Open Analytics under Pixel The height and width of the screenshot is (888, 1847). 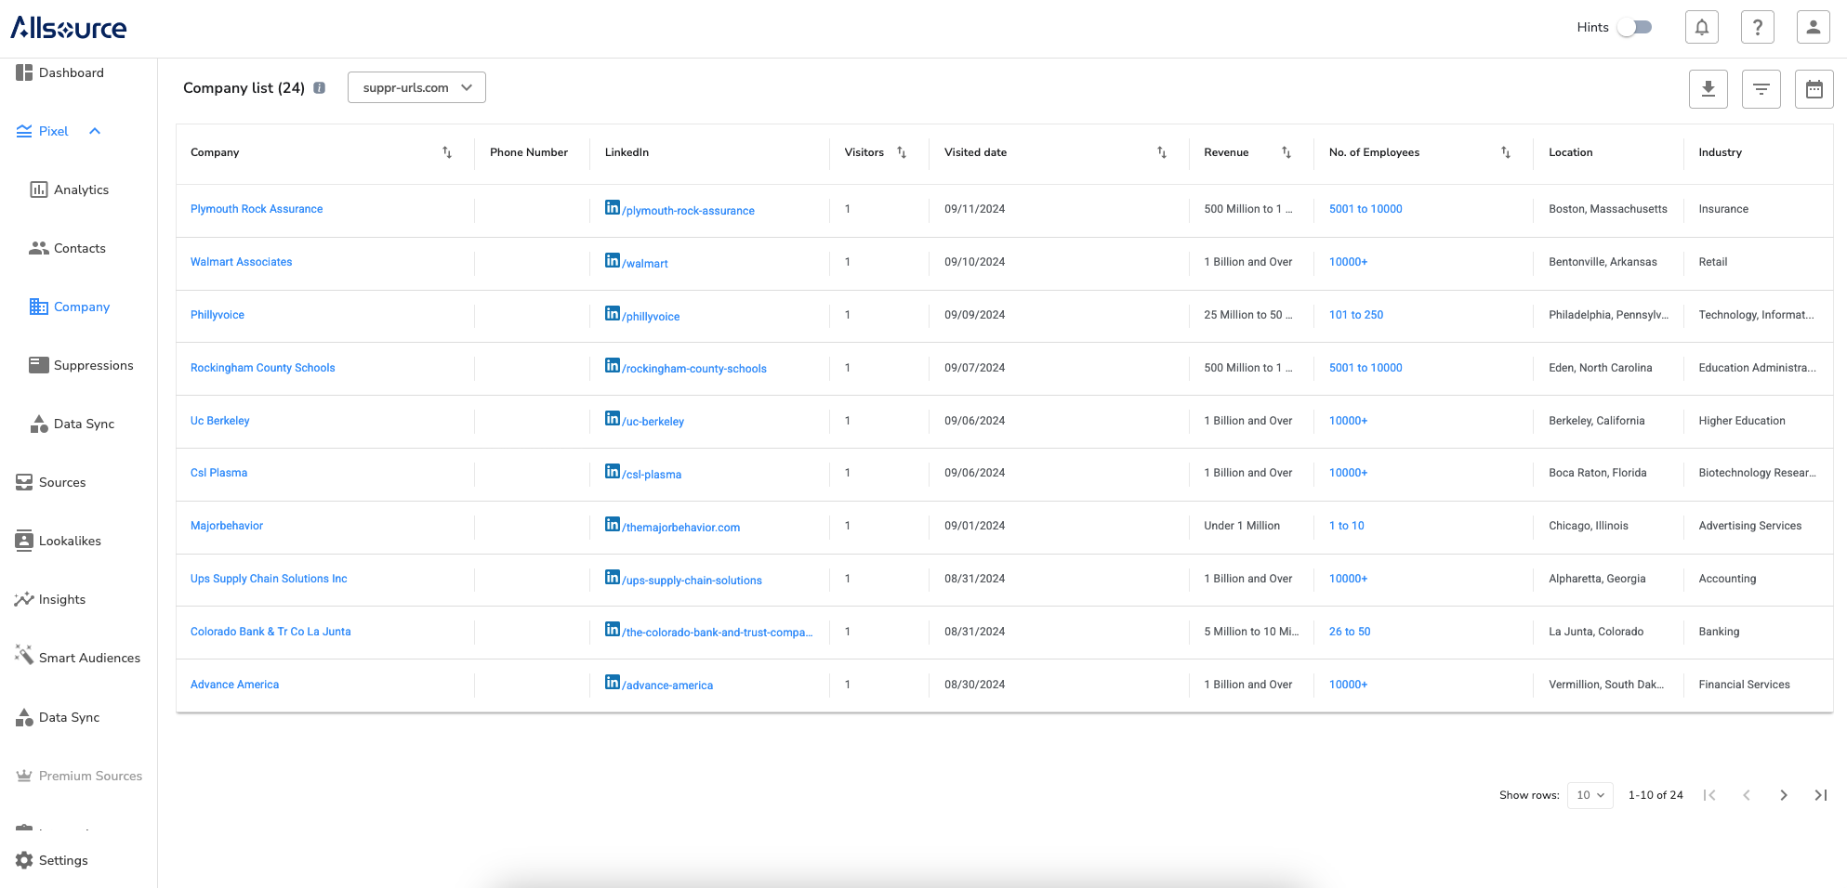tap(70, 189)
